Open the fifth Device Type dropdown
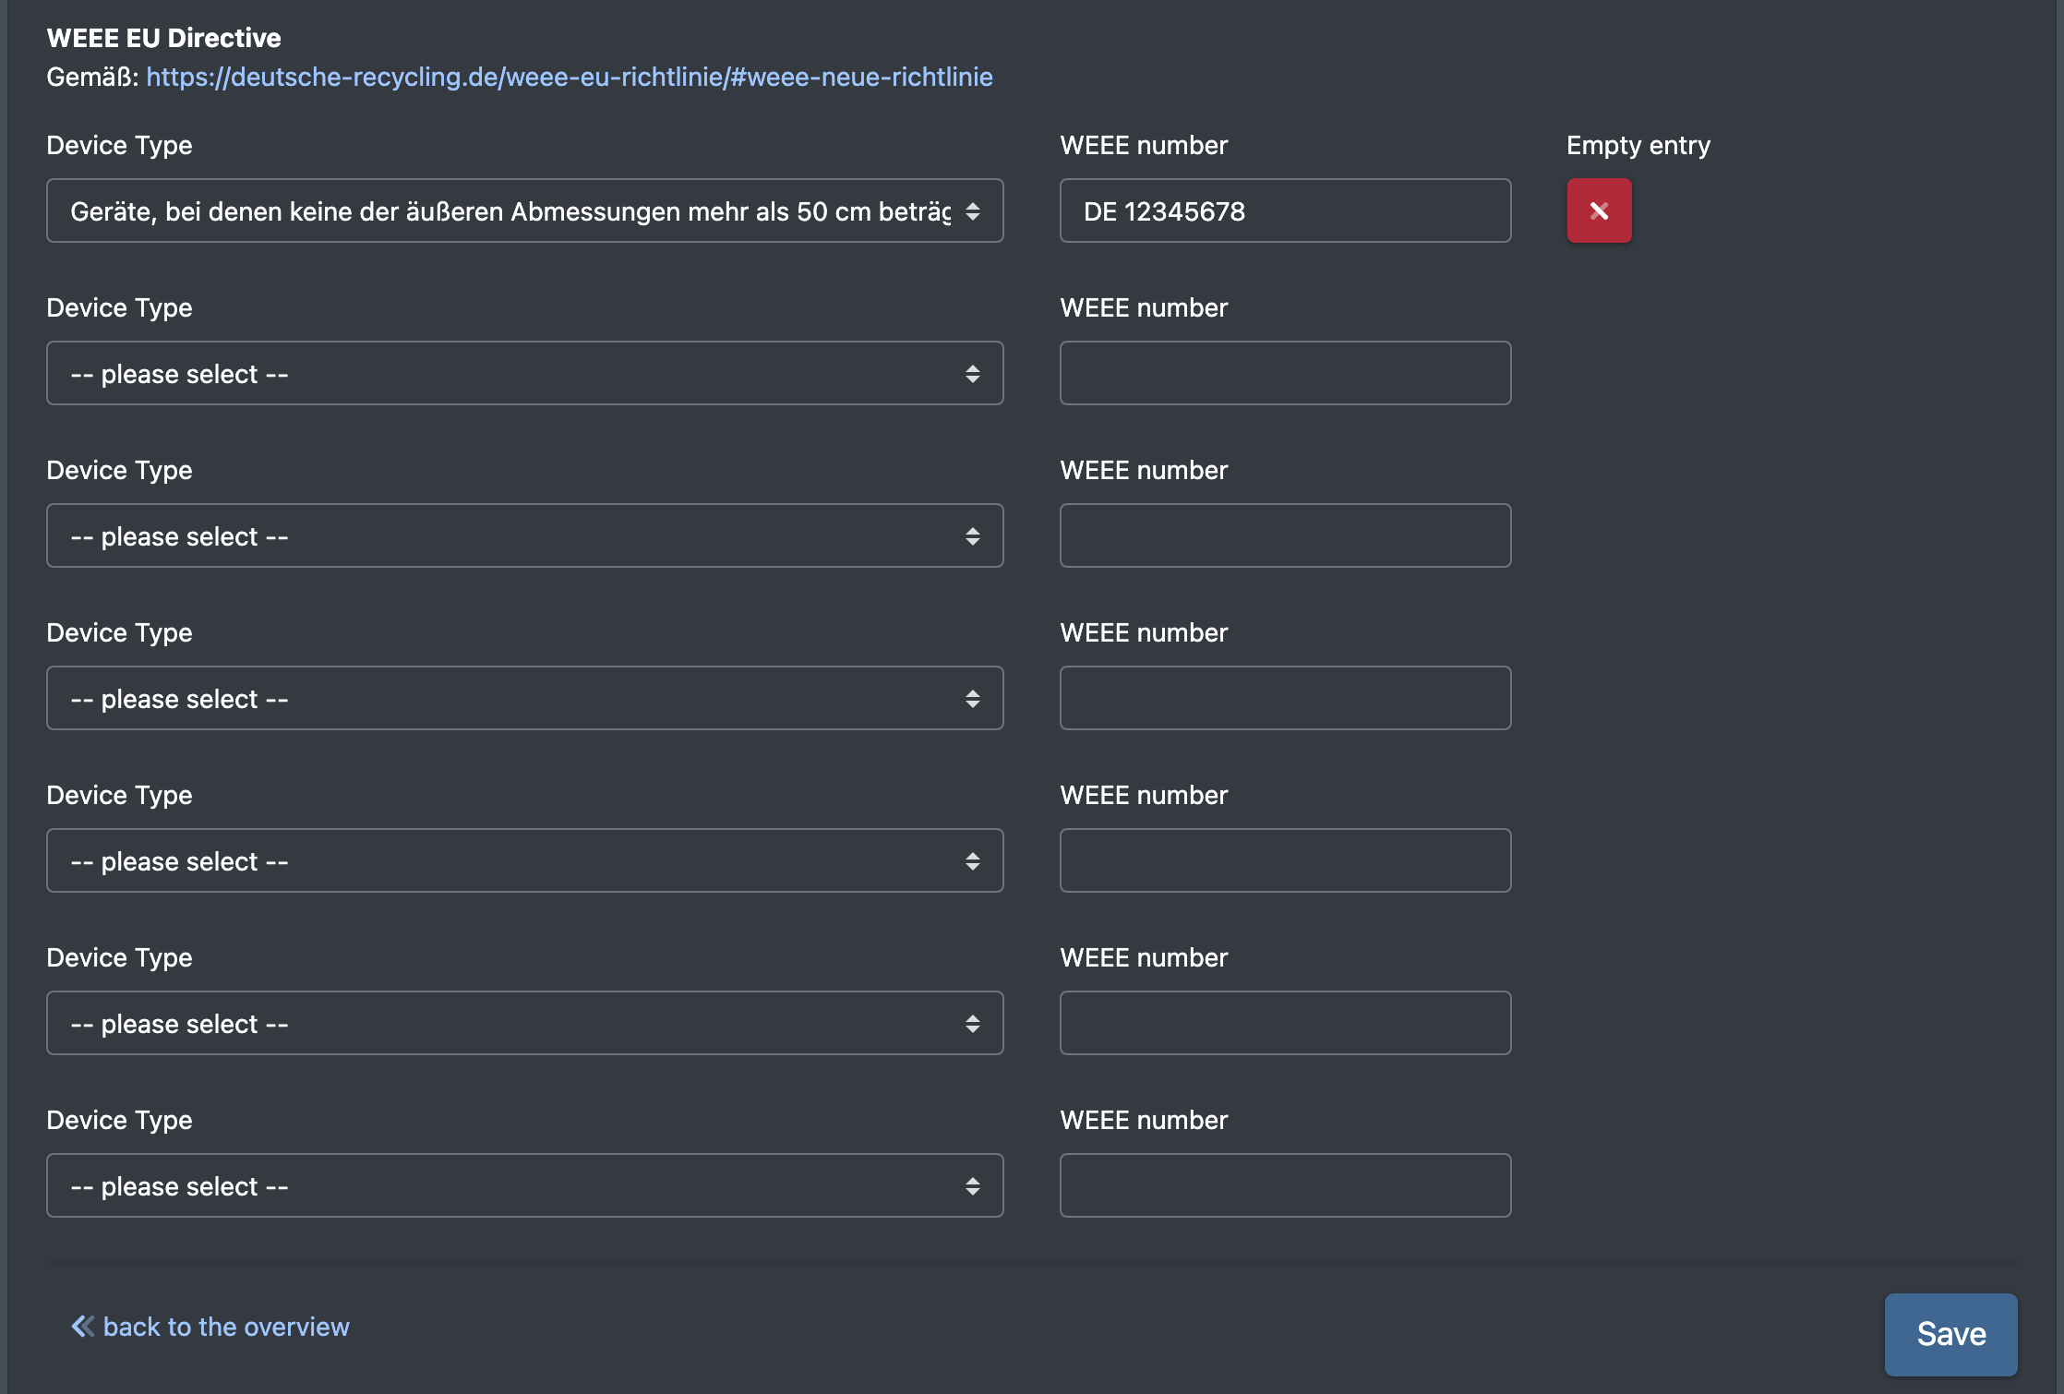The image size is (2064, 1394). point(524,860)
